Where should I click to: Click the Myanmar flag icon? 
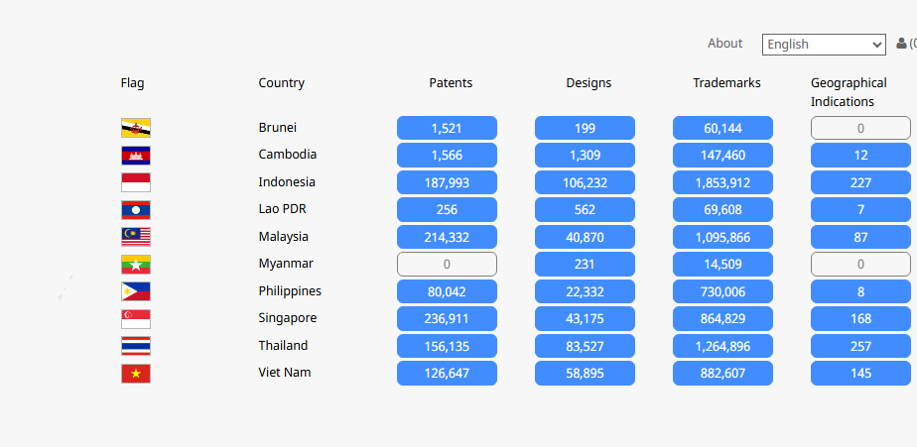tap(136, 264)
